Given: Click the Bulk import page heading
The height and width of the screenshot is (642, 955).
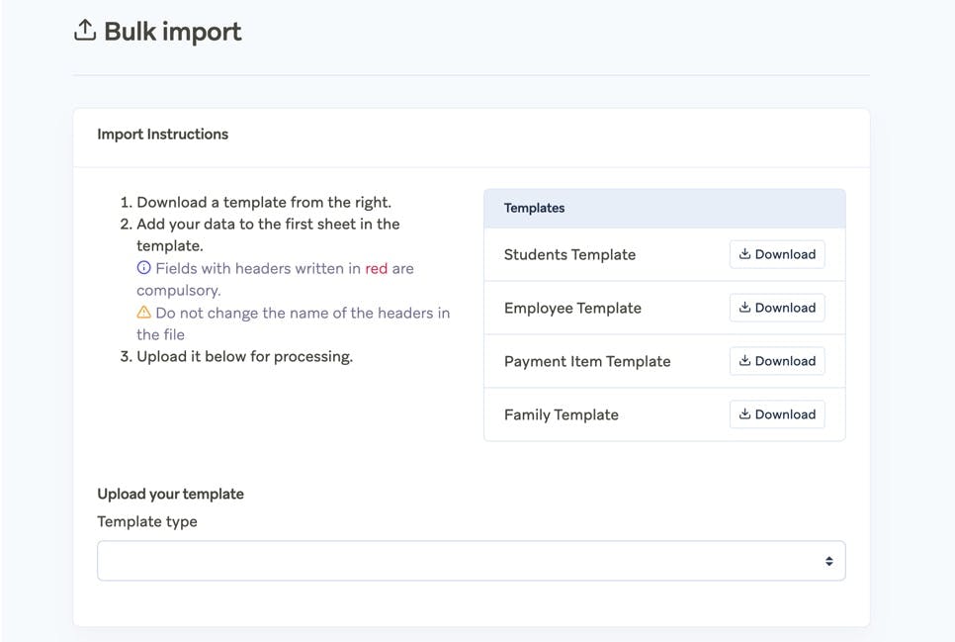Looking at the screenshot, I should [172, 32].
